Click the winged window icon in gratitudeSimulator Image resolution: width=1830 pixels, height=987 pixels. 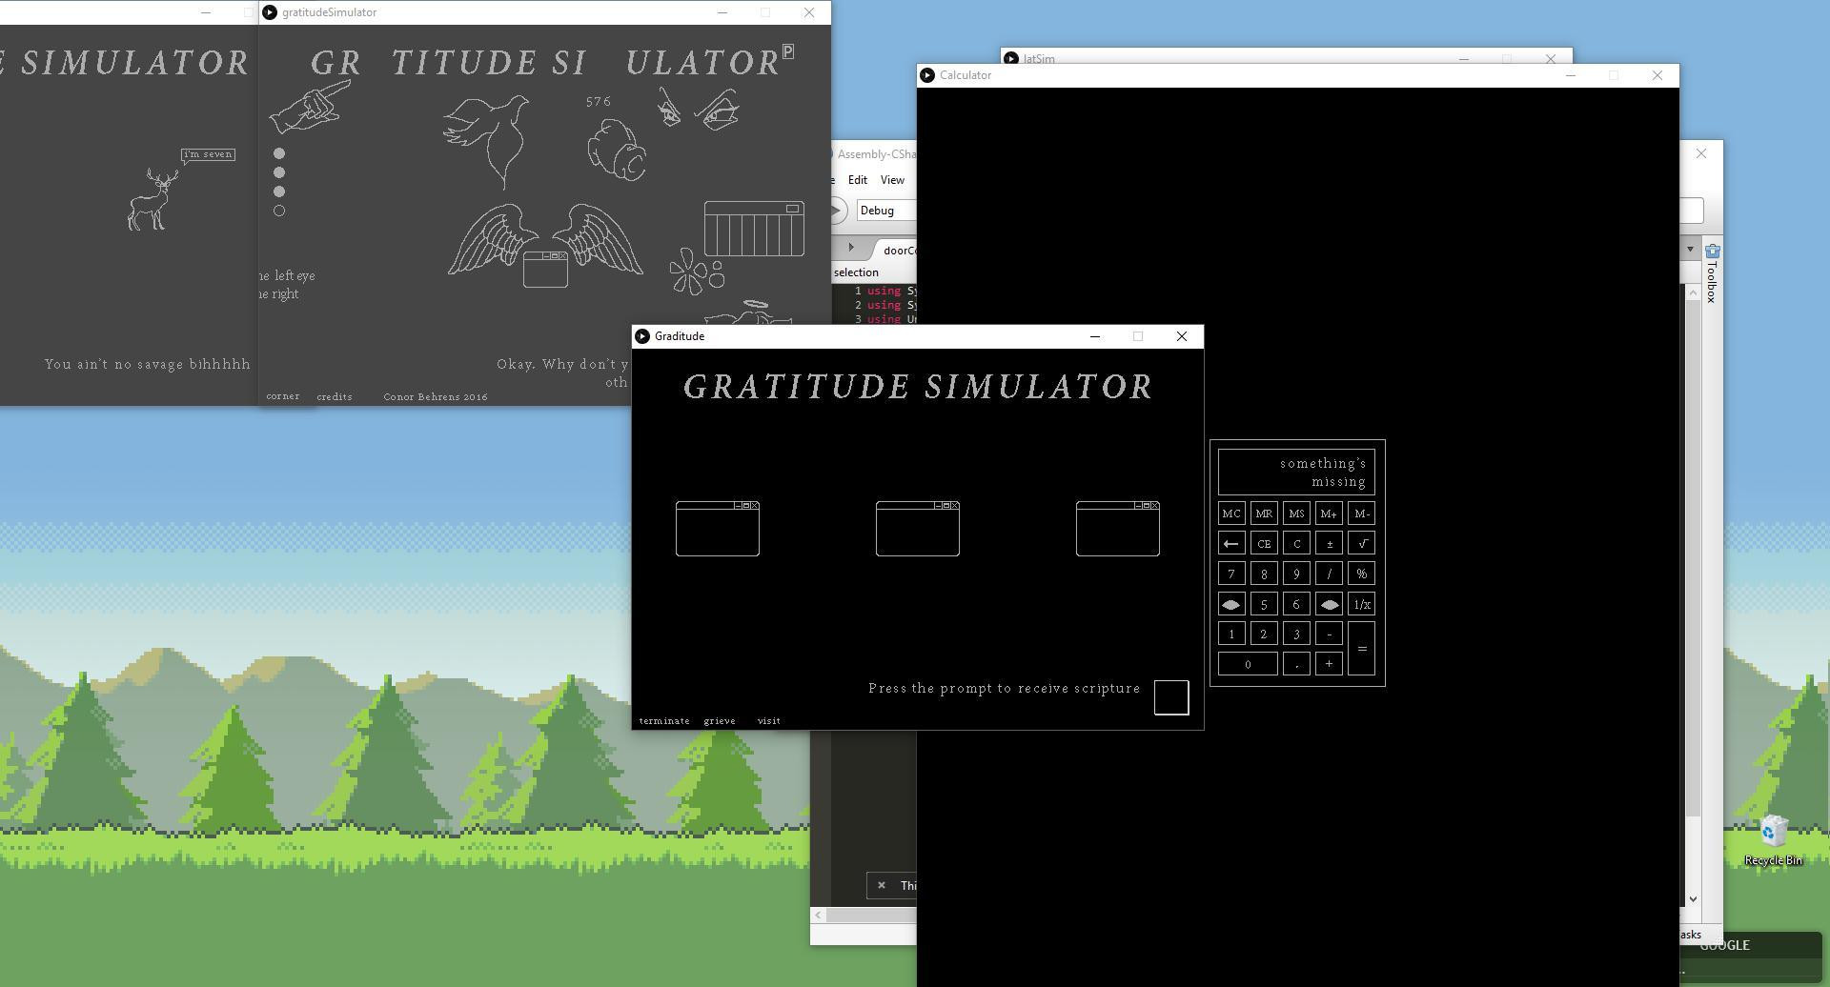tap(545, 245)
